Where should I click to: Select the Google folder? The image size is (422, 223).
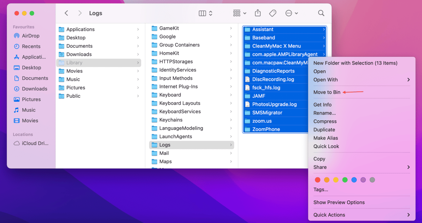point(192,37)
